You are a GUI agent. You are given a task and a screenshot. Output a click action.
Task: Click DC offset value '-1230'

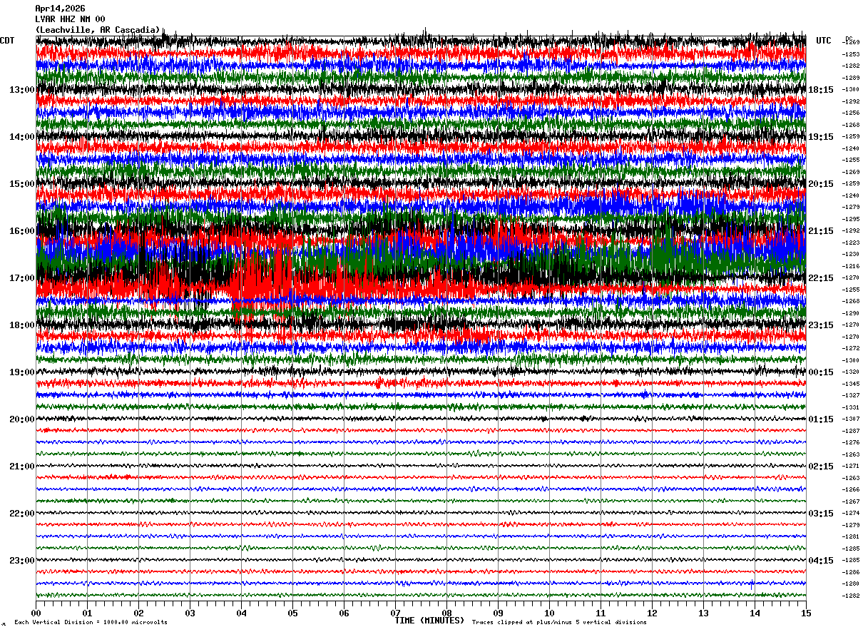coord(851,254)
